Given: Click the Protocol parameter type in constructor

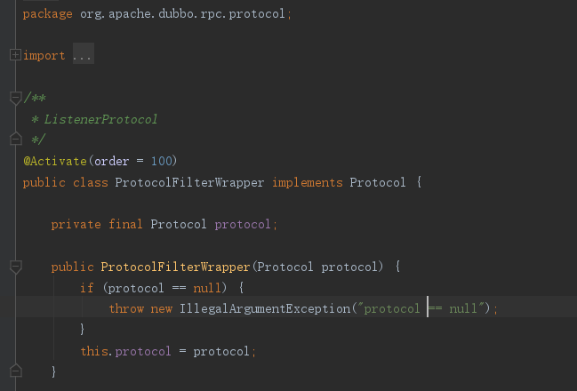Looking at the screenshot, I should pos(286,267).
